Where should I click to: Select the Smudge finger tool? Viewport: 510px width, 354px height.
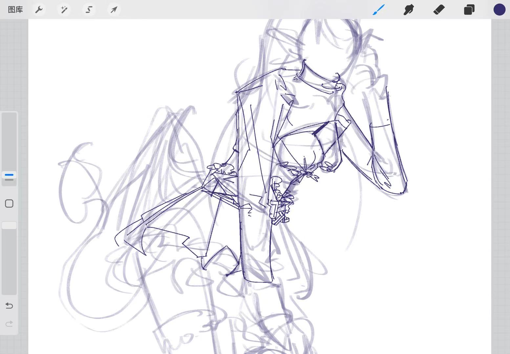(409, 10)
